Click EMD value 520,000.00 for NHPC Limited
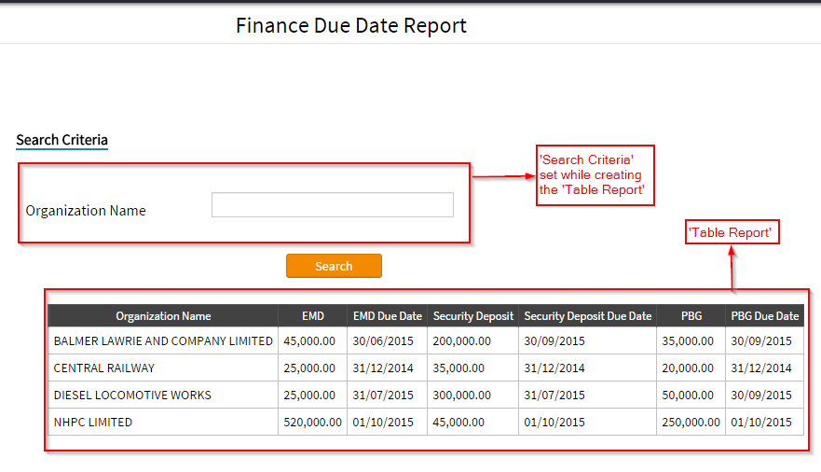Viewport: 821px width, 472px height. tap(312, 422)
